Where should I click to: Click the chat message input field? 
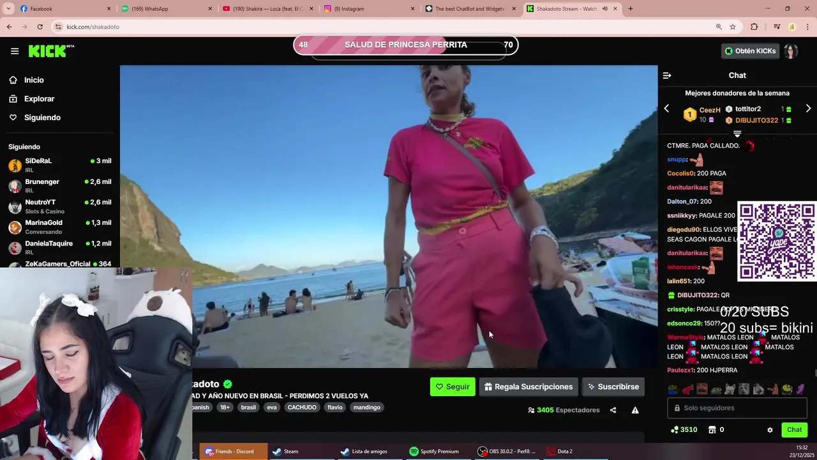pos(737,408)
